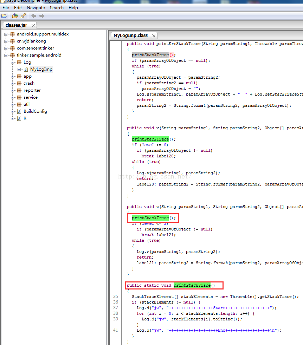Expand the cn.wjdiankong package

click(6, 41)
